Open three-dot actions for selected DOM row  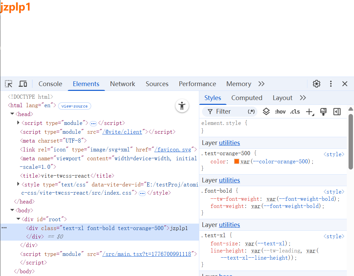click(4, 228)
